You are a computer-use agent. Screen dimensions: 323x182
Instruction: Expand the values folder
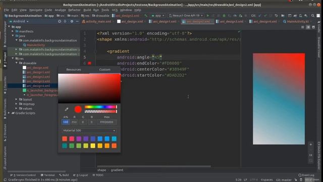point(17,109)
